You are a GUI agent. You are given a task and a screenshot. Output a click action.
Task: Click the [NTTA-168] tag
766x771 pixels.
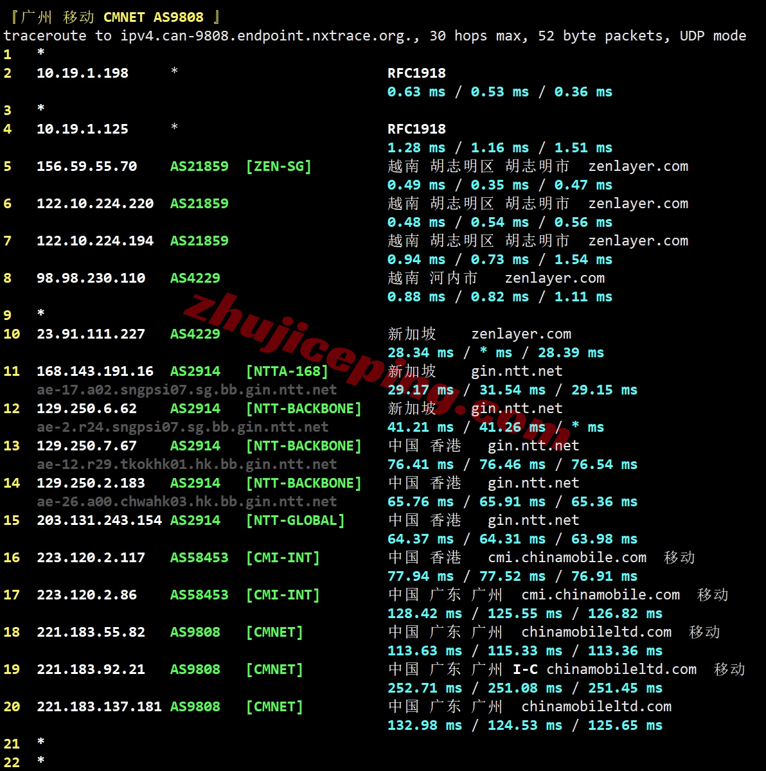287,371
